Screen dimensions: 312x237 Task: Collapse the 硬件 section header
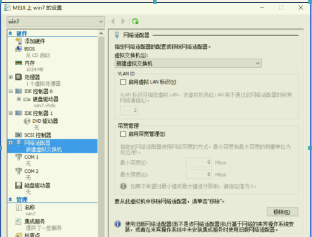tap(11, 33)
